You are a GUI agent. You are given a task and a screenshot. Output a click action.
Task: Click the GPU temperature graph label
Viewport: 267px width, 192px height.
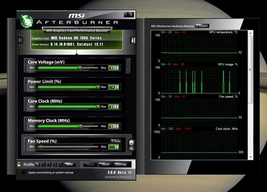pyautogui.click(x=223, y=32)
